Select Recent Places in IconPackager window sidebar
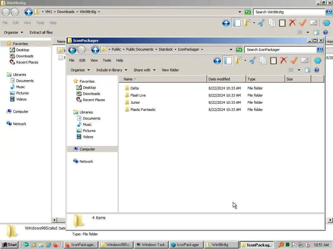Screen dimensions: 333x249 click(x=94, y=100)
